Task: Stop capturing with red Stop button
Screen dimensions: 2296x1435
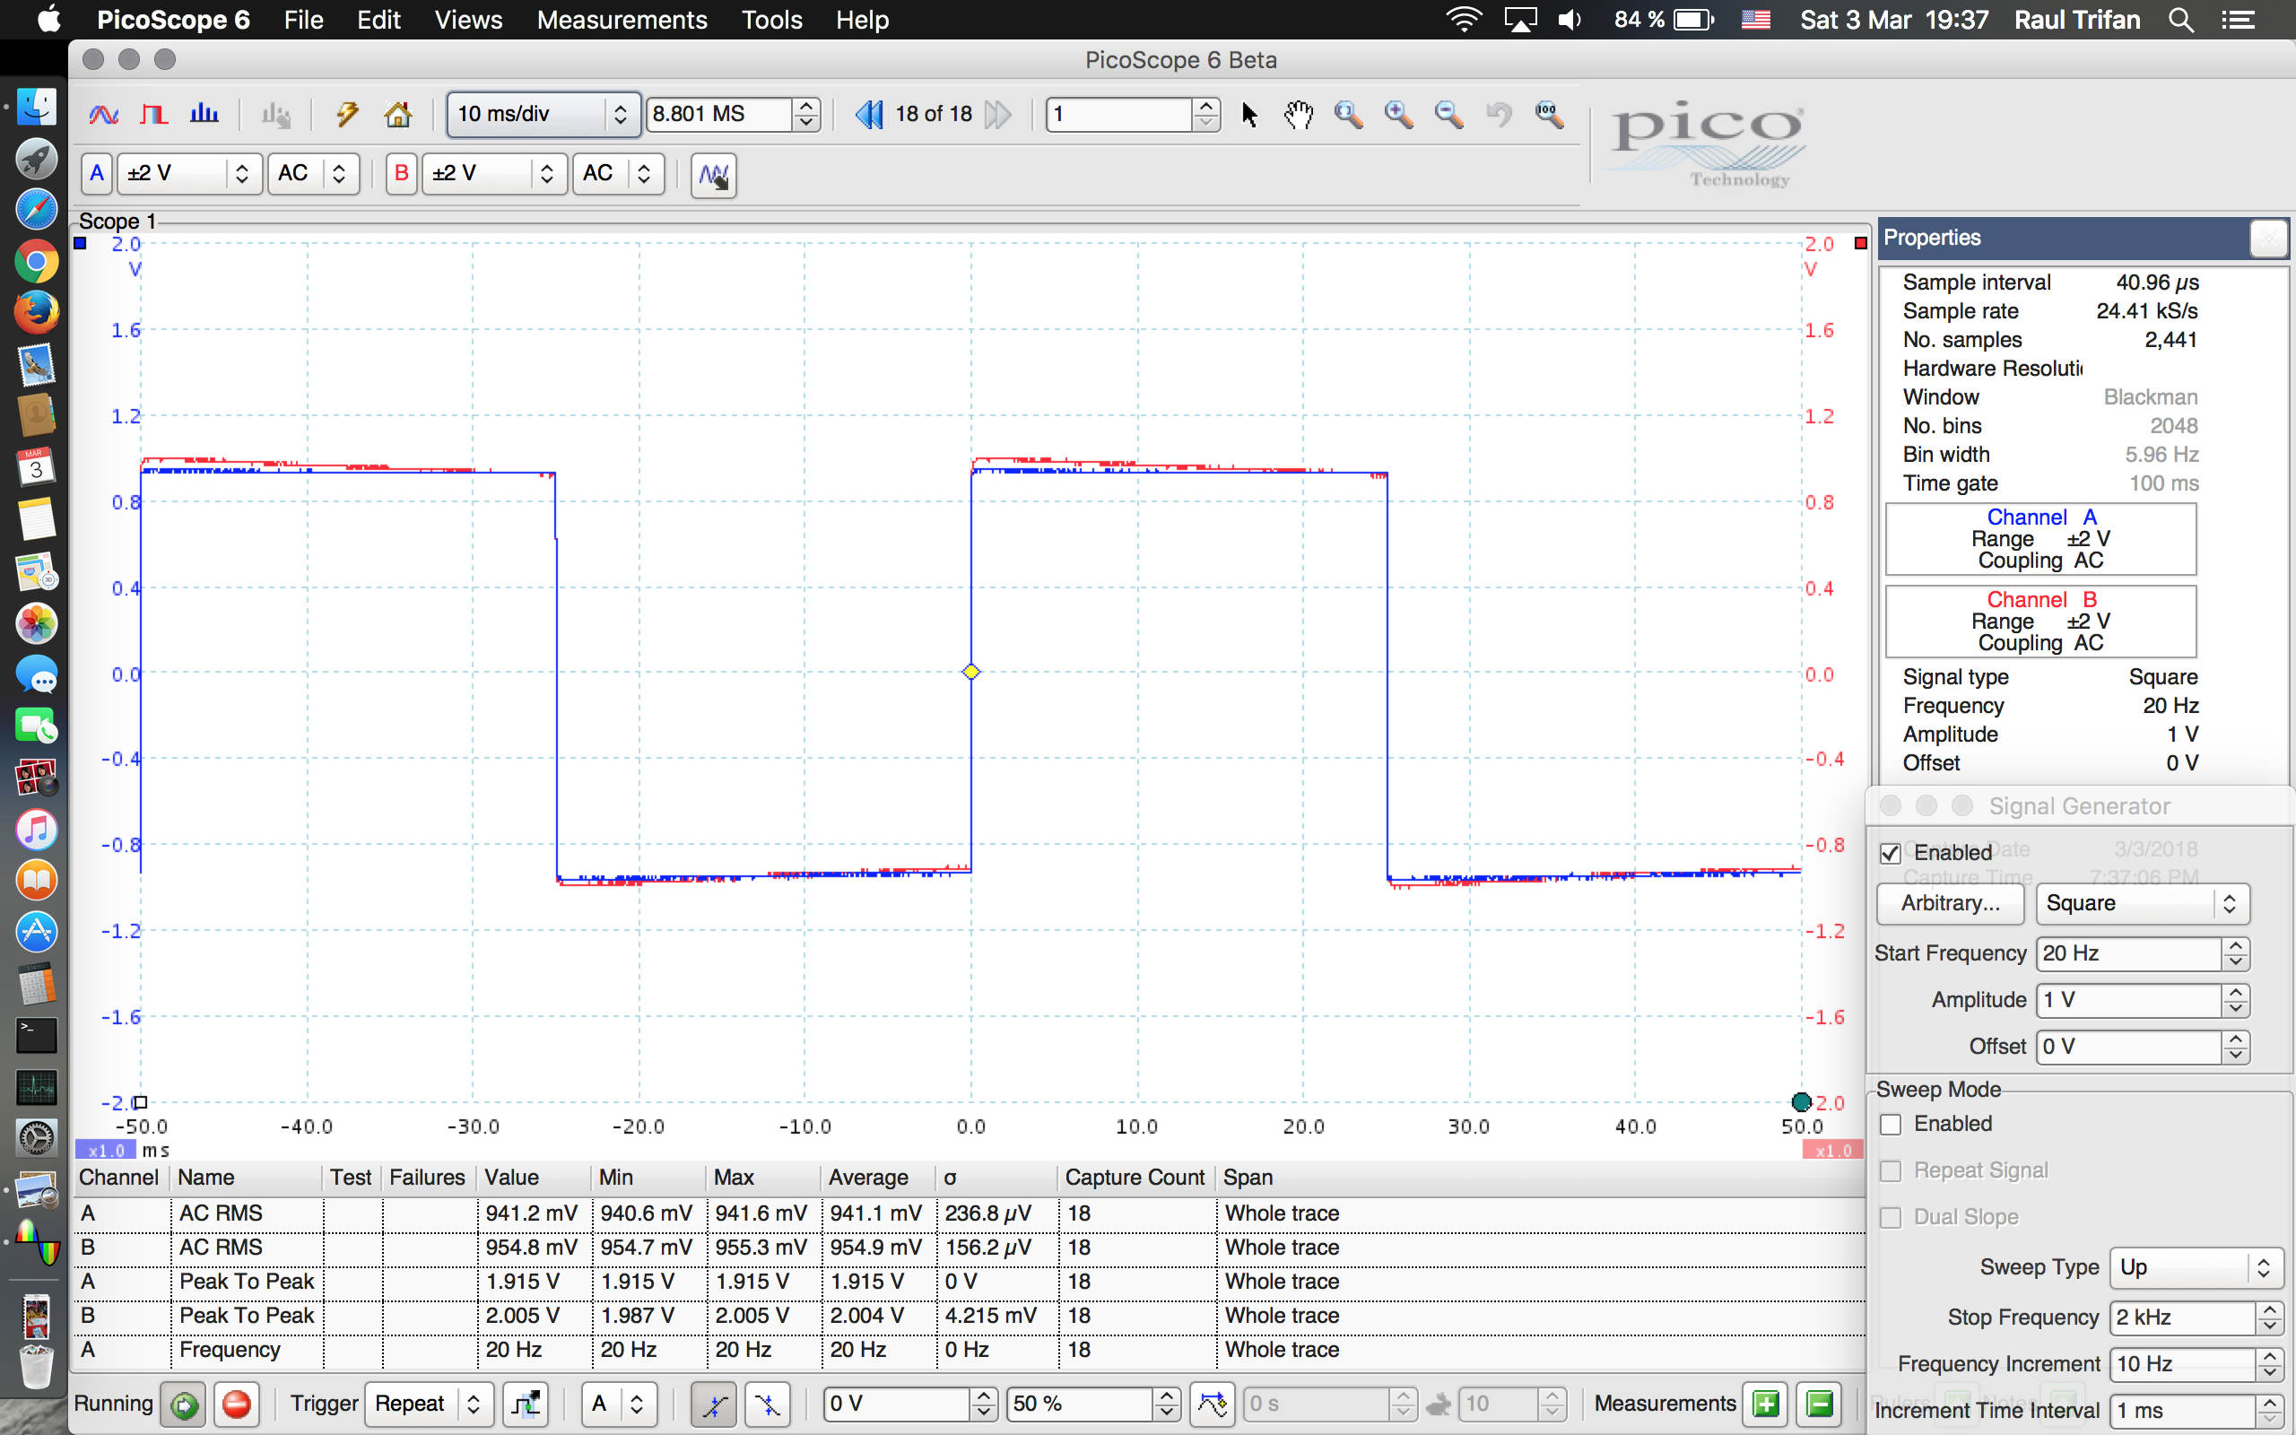Action: [x=237, y=1405]
